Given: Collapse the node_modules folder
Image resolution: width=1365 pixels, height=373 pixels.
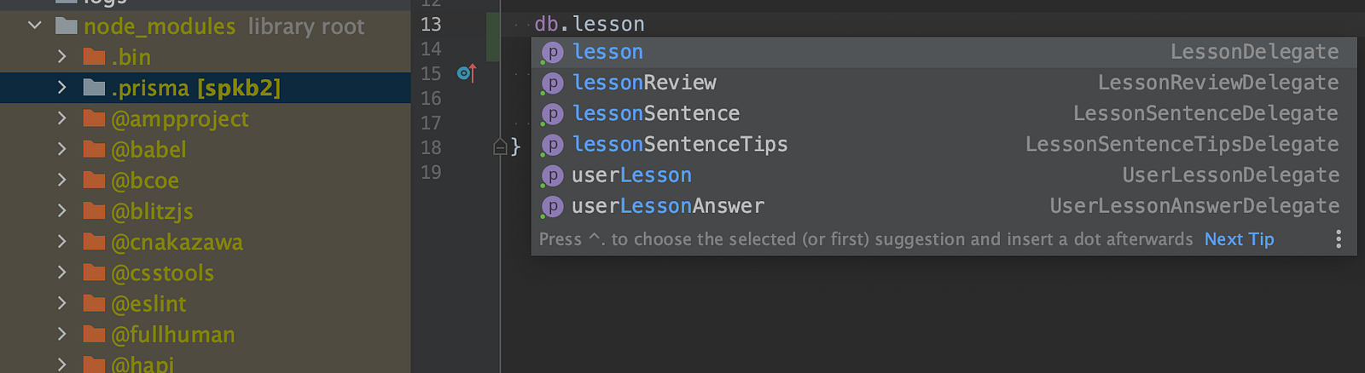Looking at the screenshot, I should point(35,26).
